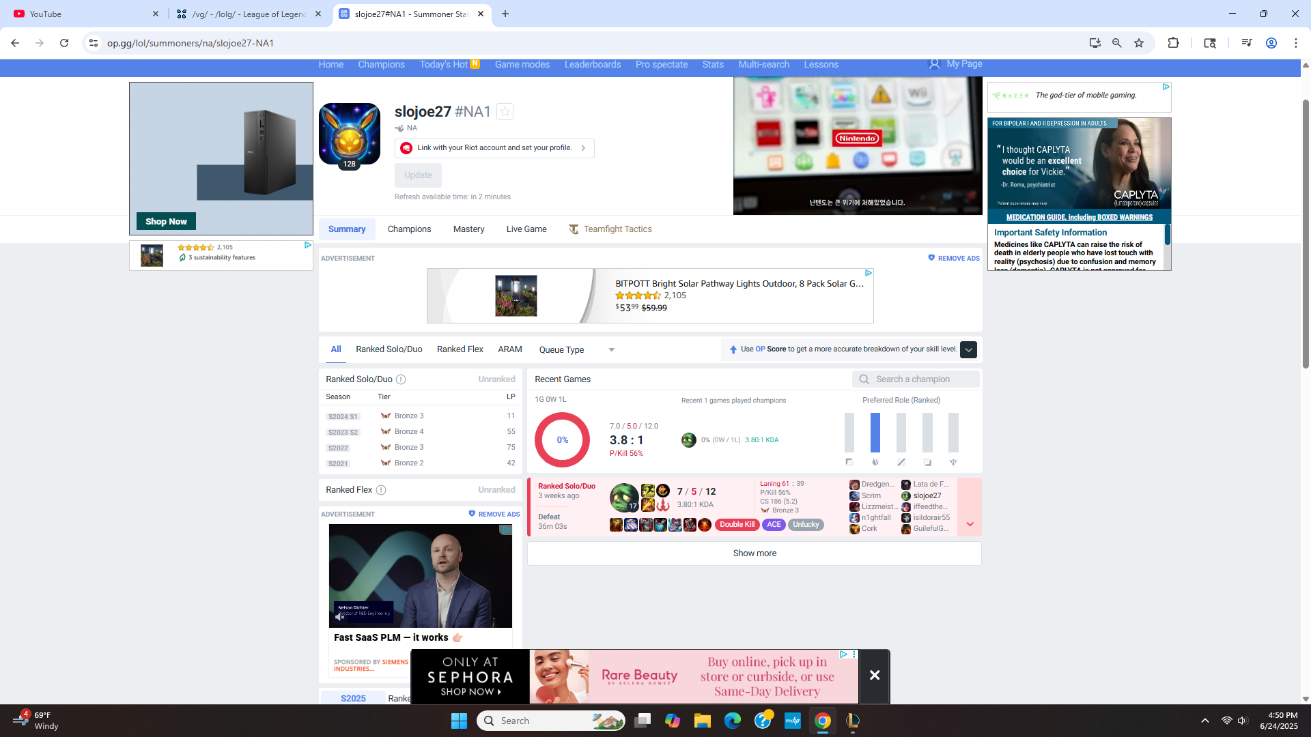1311x737 pixels.
Task: Open League of Legends taskbar icon
Action: (x=853, y=721)
